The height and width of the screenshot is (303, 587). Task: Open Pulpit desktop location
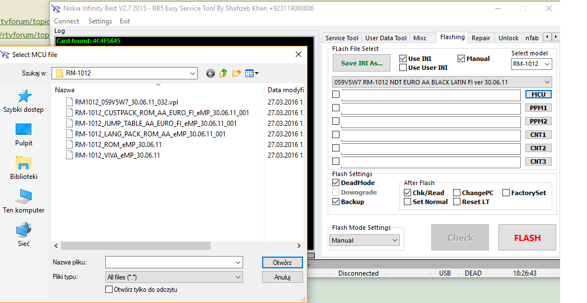click(x=24, y=135)
